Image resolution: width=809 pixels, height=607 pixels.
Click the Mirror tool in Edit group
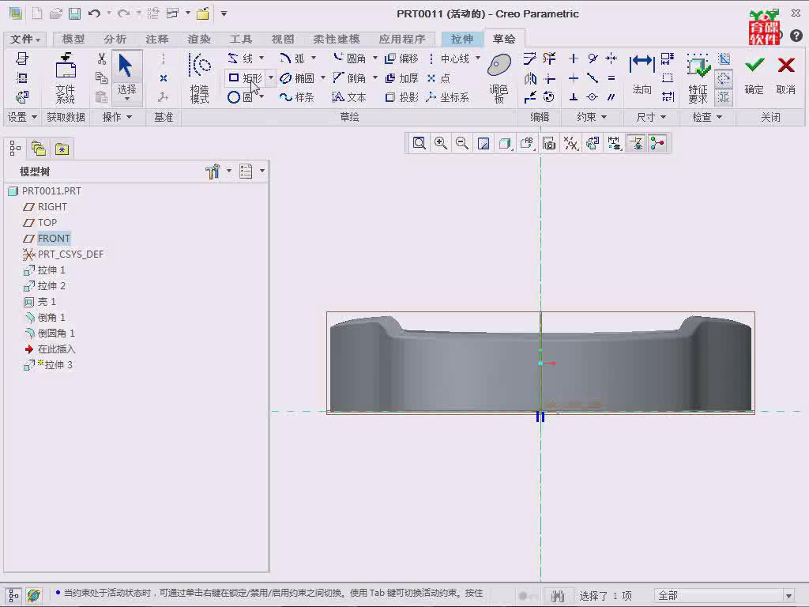click(530, 78)
